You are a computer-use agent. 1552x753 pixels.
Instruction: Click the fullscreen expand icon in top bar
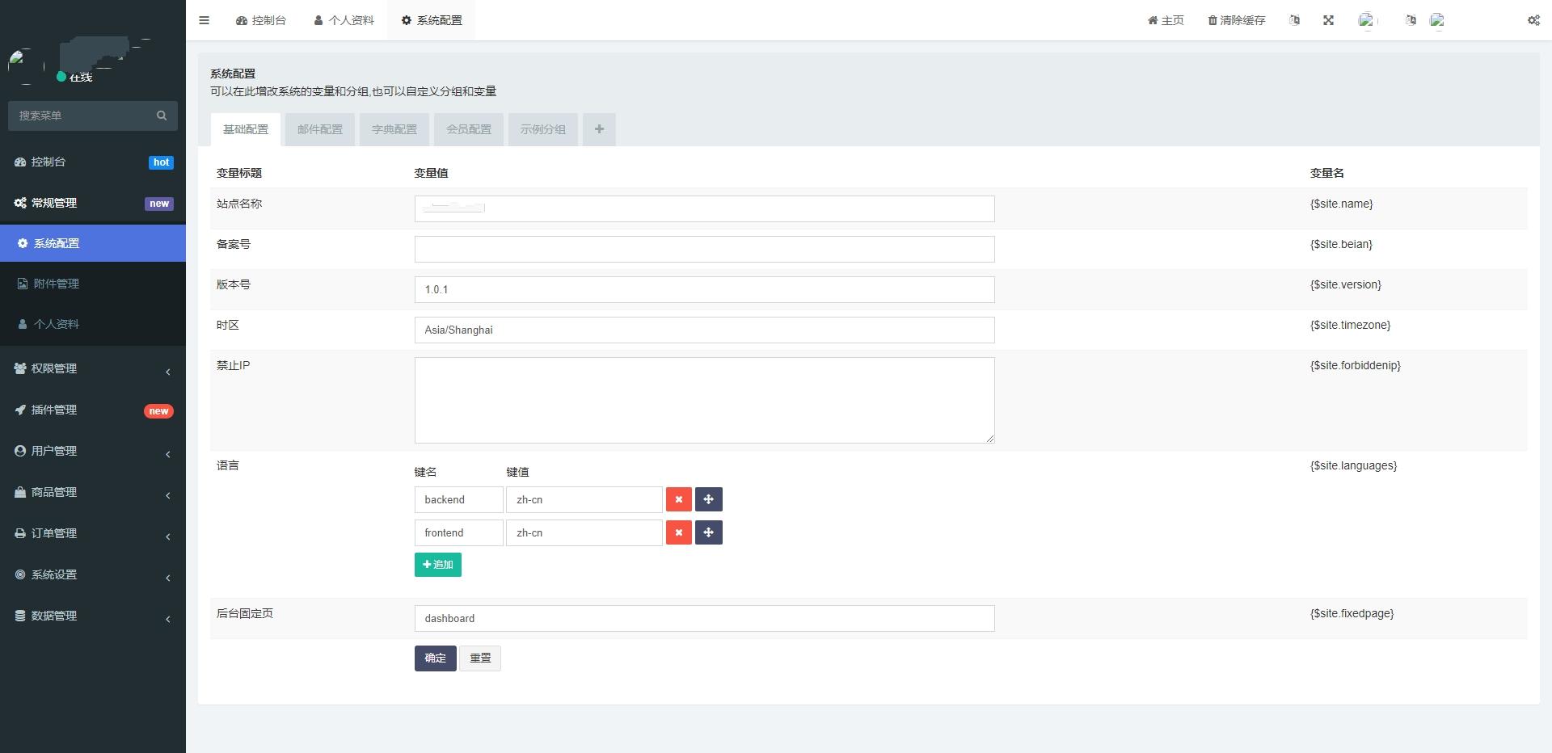[x=1328, y=20]
